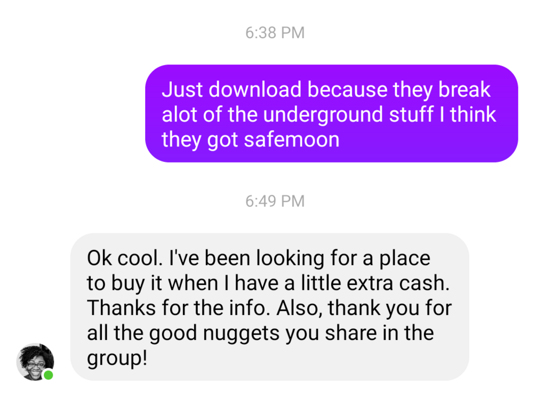This screenshot has width=536, height=397.
Task: Click 'extra cash.' in the gray bubble
Action: [398, 283]
